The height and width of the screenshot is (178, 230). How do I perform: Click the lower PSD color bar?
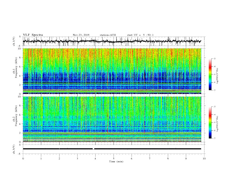click(x=210, y=122)
